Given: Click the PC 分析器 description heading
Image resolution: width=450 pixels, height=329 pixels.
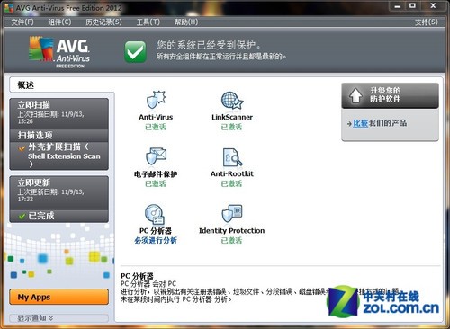Looking at the screenshot, I should (137, 276).
